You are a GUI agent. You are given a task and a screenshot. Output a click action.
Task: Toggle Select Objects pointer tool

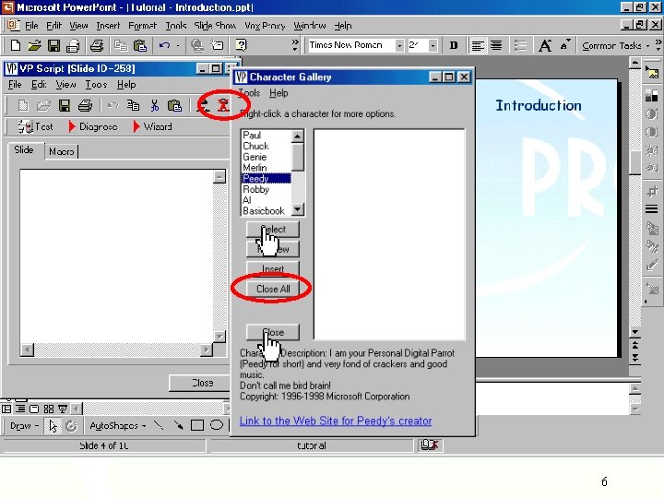point(53,425)
